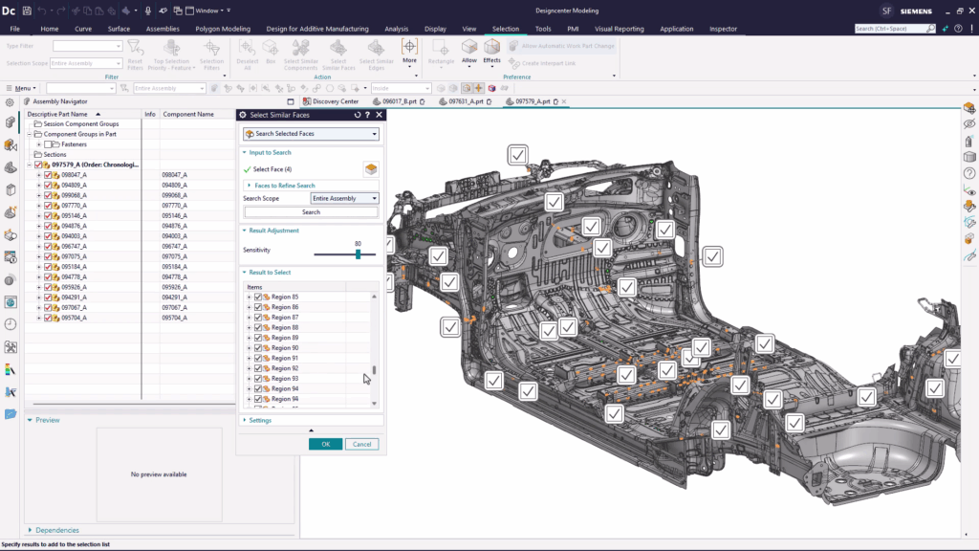979x551 pixels.
Task: Click the Save icon in title bar
Action: pos(26,11)
